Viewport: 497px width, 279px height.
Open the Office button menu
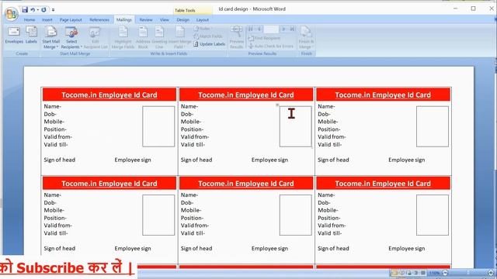tap(12, 14)
